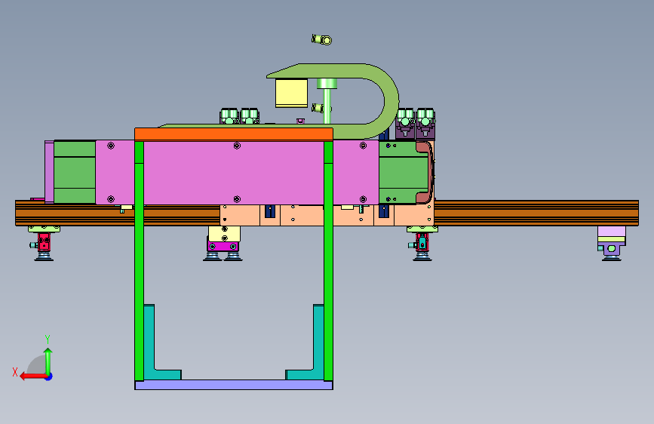
Task: Select the large pink cover panel
Action: 237,172
